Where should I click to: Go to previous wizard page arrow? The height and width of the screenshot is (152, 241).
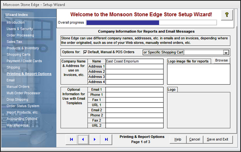(x=83, y=139)
